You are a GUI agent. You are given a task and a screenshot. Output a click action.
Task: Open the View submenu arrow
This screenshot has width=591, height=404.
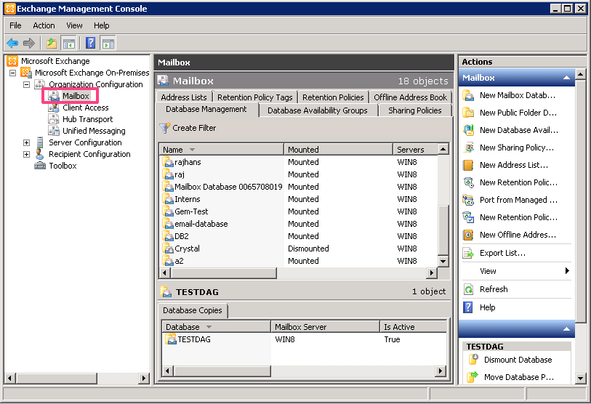[567, 270]
